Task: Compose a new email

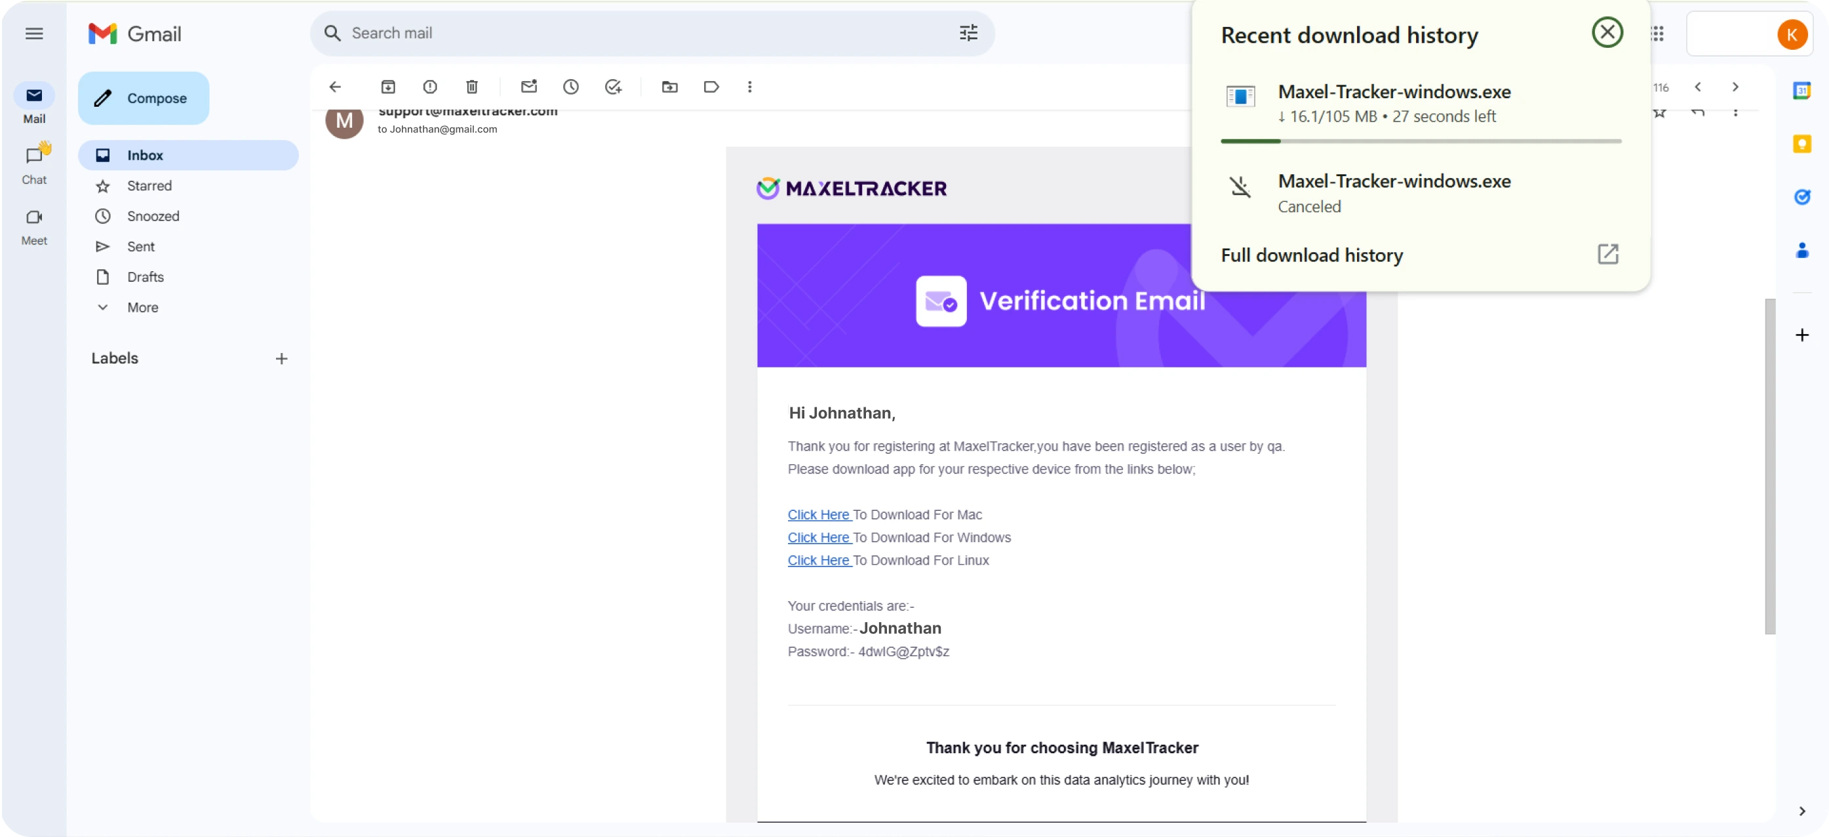Action: (x=144, y=98)
